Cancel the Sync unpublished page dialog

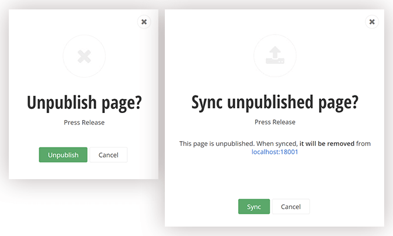[x=291, y=207]
